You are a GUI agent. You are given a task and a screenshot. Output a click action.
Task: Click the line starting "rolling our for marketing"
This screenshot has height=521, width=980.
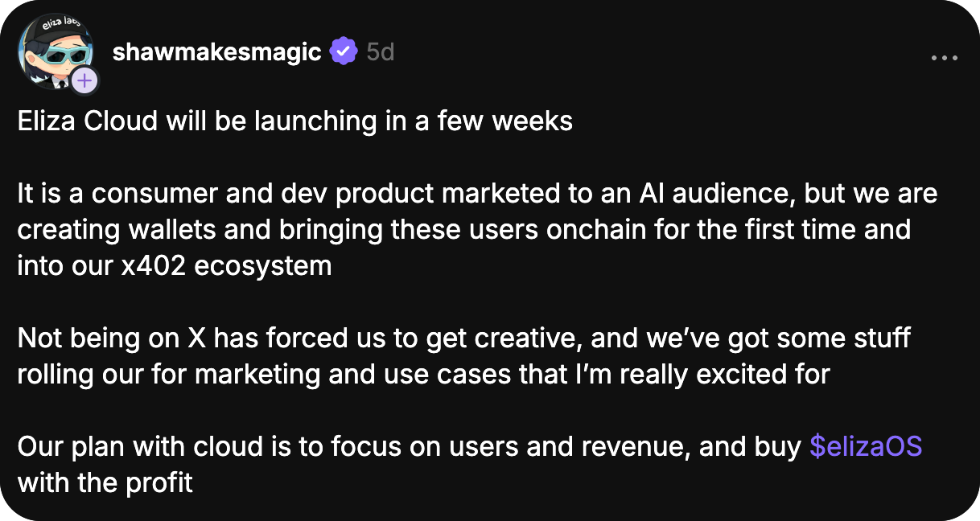click(x=423, y=375)
